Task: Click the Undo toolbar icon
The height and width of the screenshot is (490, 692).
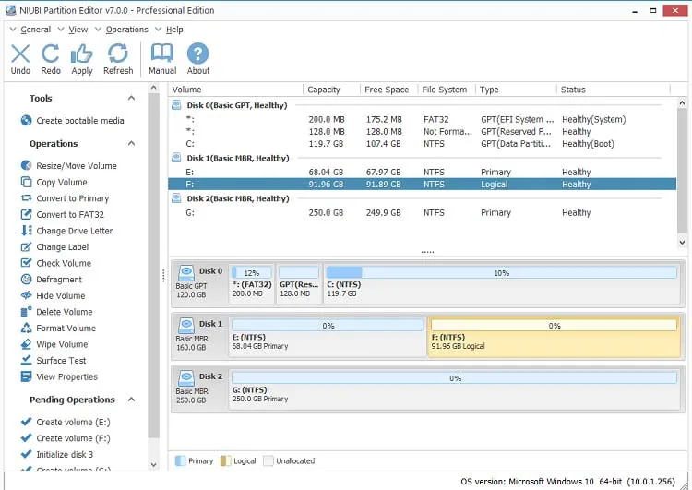Action: pyautogui.click(x=20, y=54)
